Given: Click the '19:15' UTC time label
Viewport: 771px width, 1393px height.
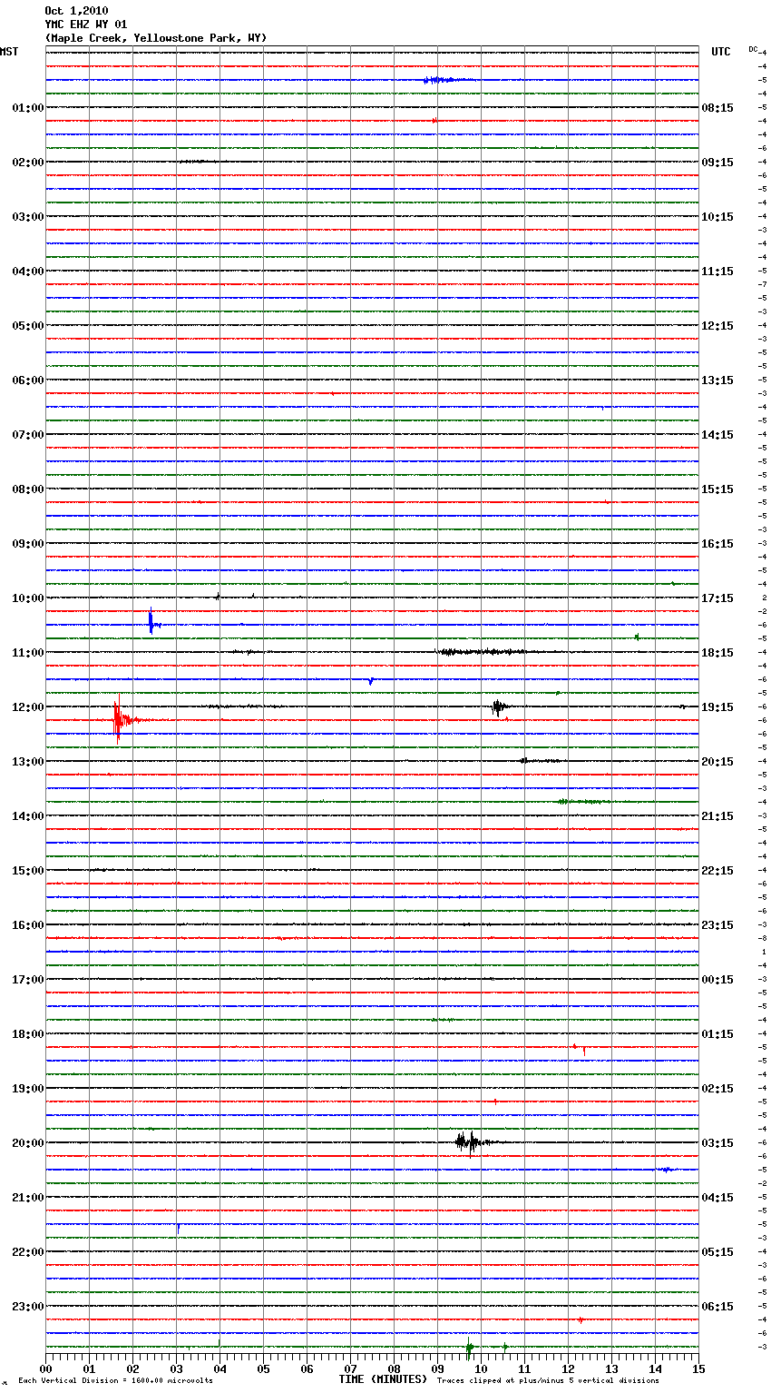Looking at the screenshot, I should pyautogui.click(x=717, y=707).
